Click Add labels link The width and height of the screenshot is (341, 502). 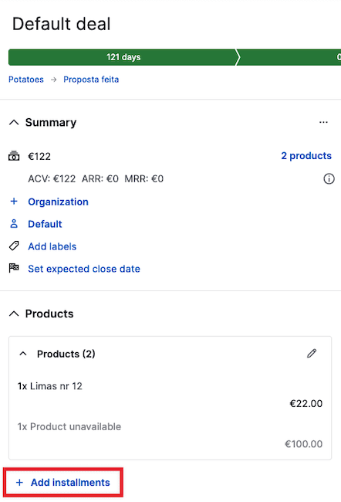(x=52, y=246)
